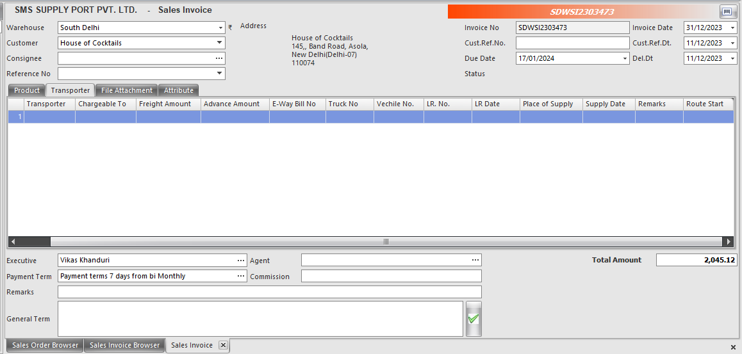
Task: Open the Consignee lookup ellipsis button
Action: coord(219,58)
